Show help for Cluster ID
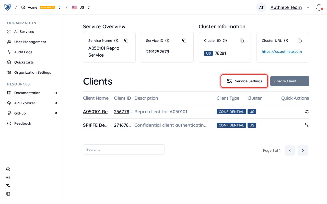 coord(225,41)
